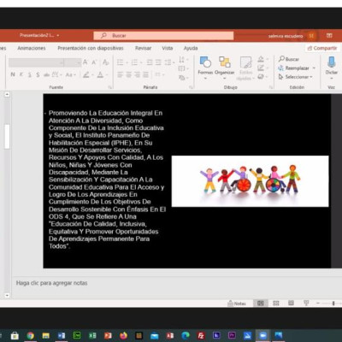Click the Compartir share button
Image resolution: width=342 pixels, height=342 pixels.
322,48
